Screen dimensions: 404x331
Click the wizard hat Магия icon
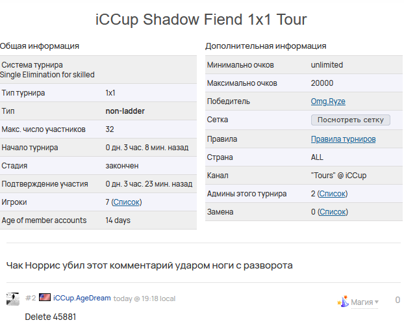(x=343, y=301)
